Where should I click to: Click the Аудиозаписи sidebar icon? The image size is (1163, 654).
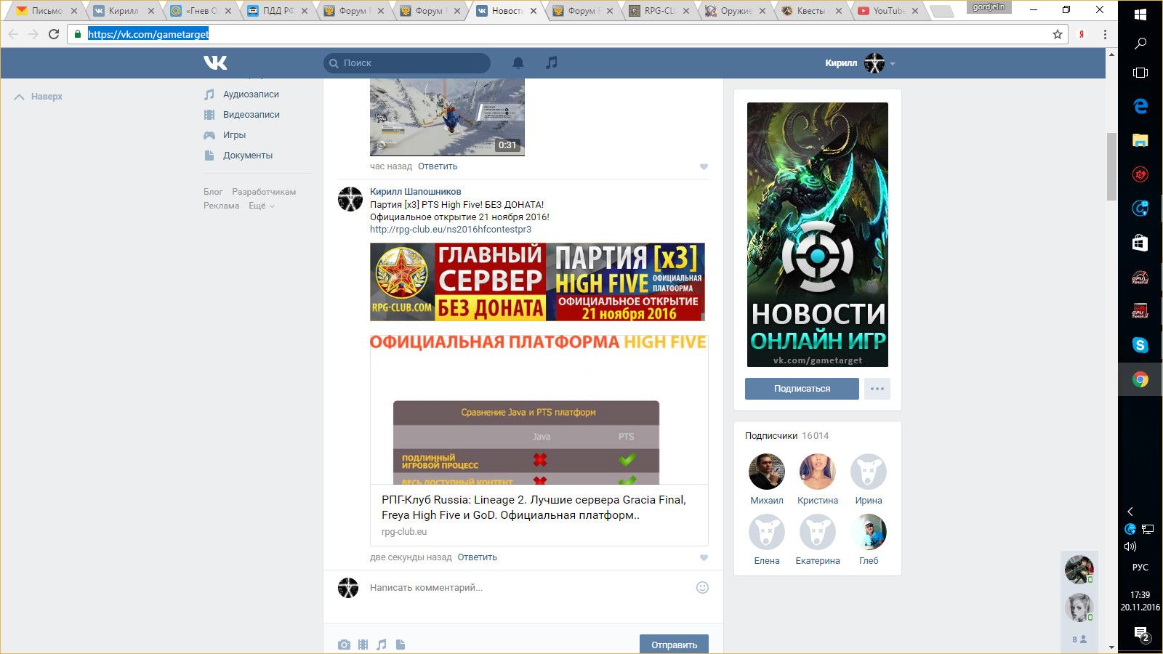(209, 94)
